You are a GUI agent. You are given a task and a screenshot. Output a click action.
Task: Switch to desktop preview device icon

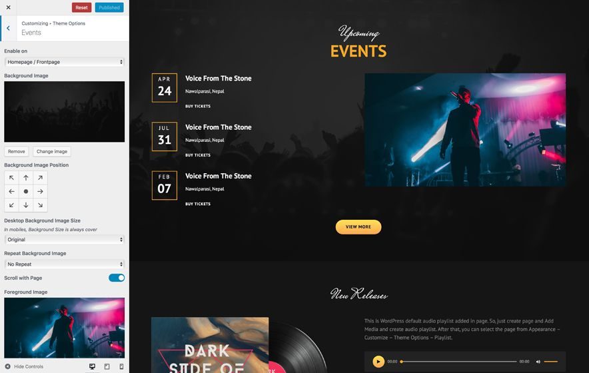pyautogui.click(x=92, y=366)
